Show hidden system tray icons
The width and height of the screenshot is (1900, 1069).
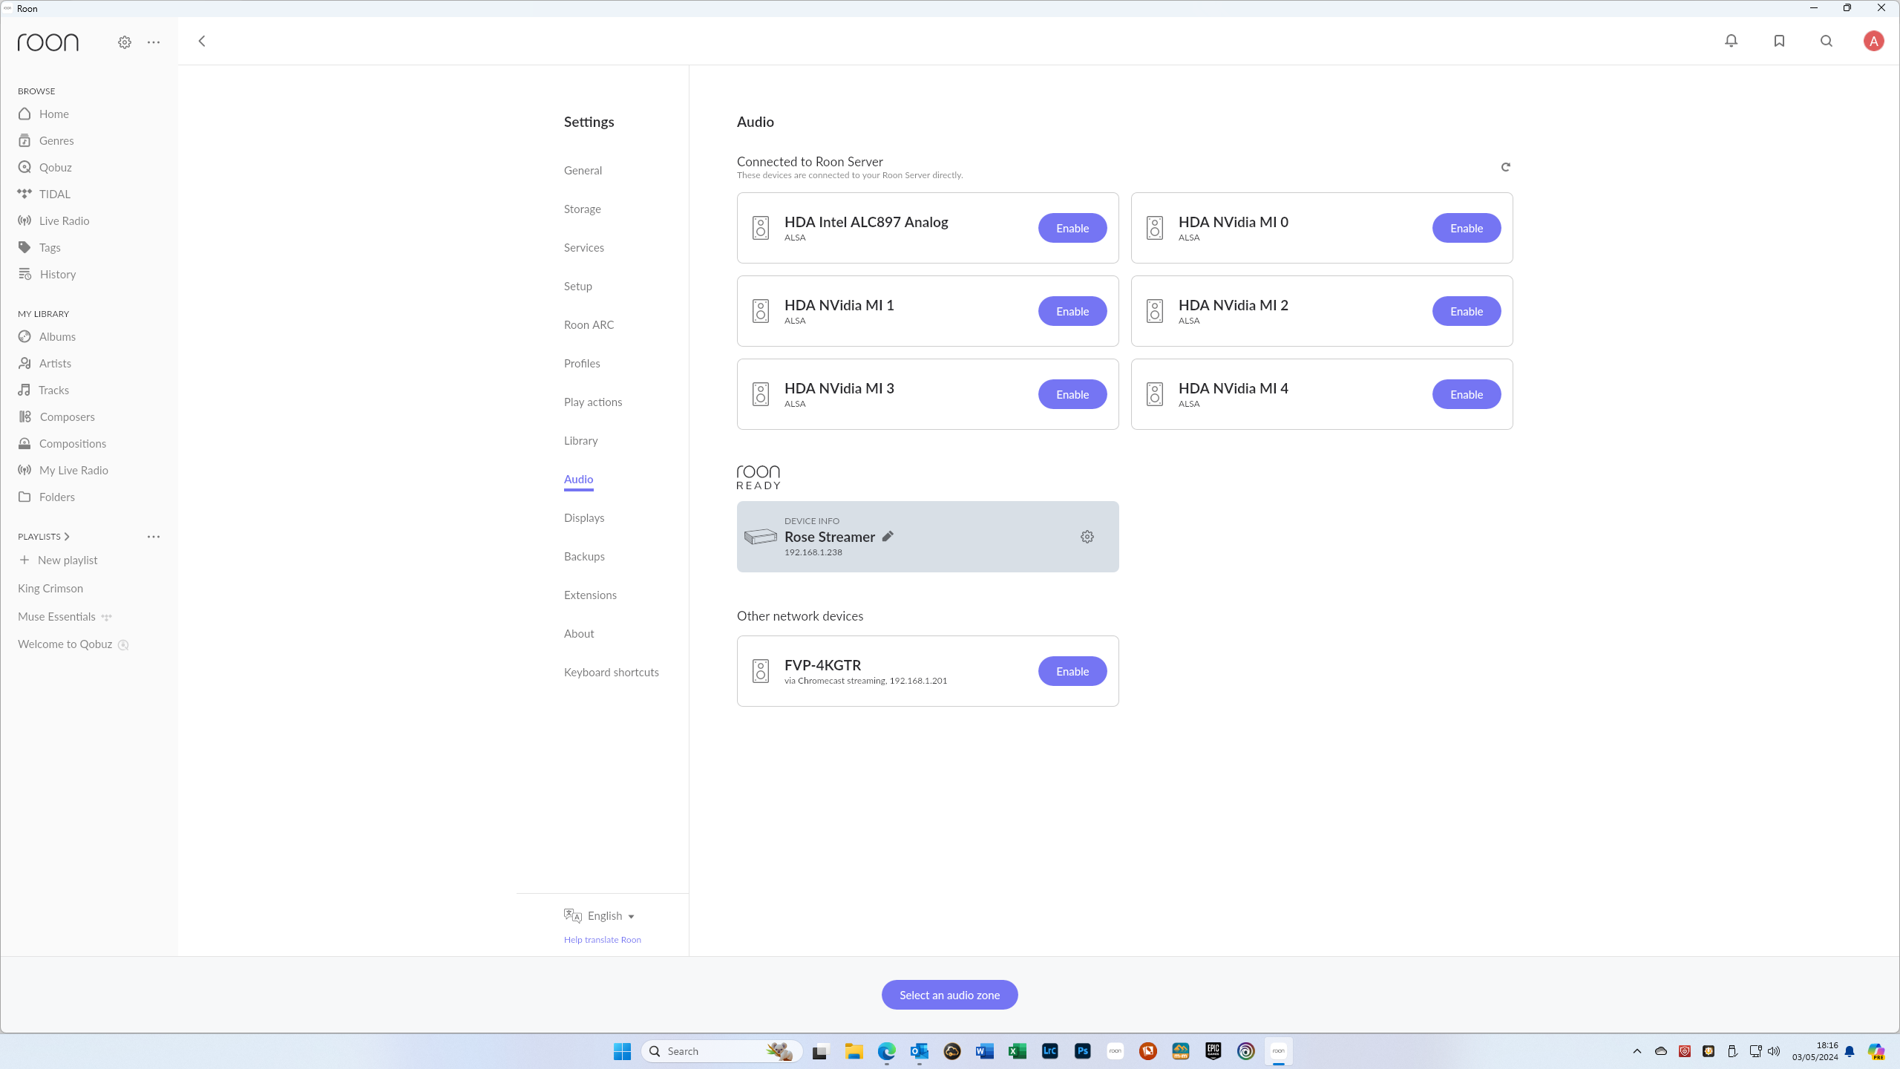1637,1051
